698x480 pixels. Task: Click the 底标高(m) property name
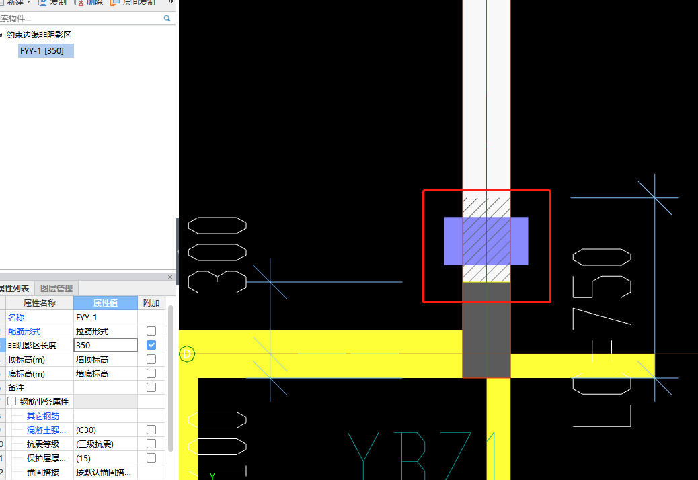click(26, 373)
